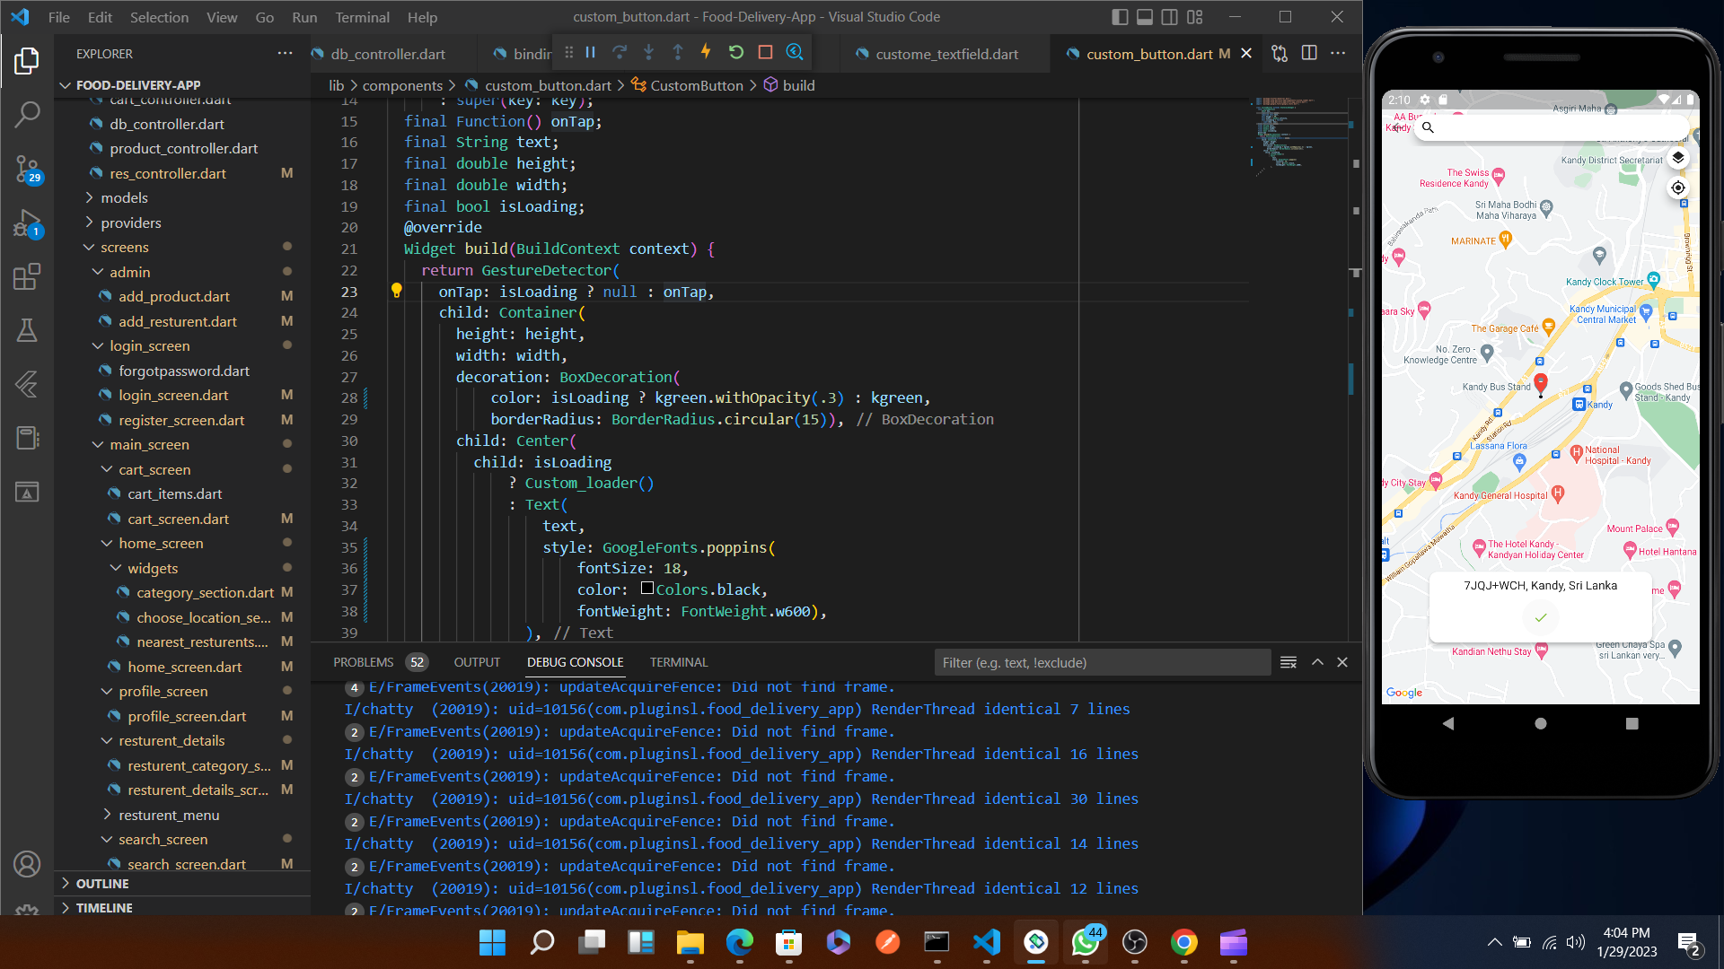
Task: Open the Search view in the activity bar
Action: (x=26, y=114)
